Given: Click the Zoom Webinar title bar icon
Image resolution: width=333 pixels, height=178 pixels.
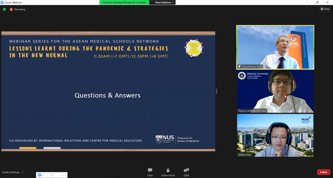Looking at the screenshot, I should coord(2,2).
